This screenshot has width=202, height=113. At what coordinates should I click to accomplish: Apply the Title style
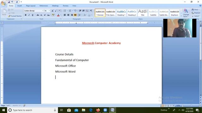pos(143,13)
